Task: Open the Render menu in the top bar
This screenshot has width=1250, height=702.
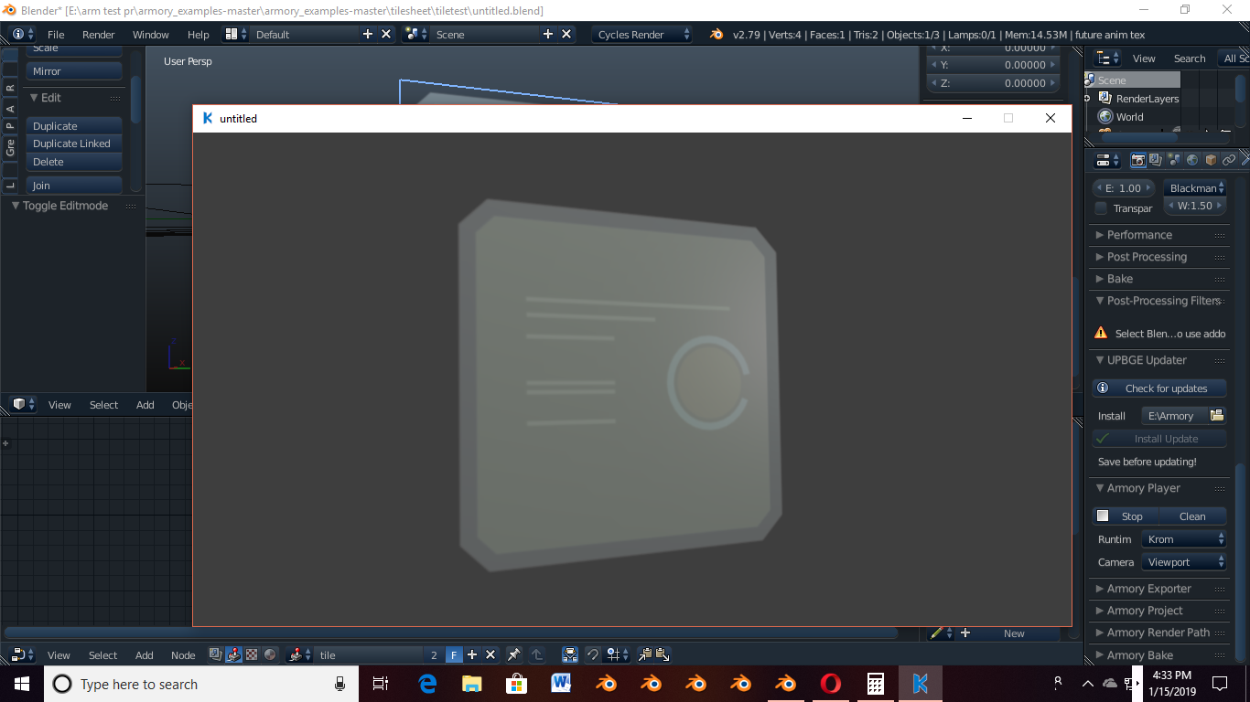Action: click(x=98, y=34)
